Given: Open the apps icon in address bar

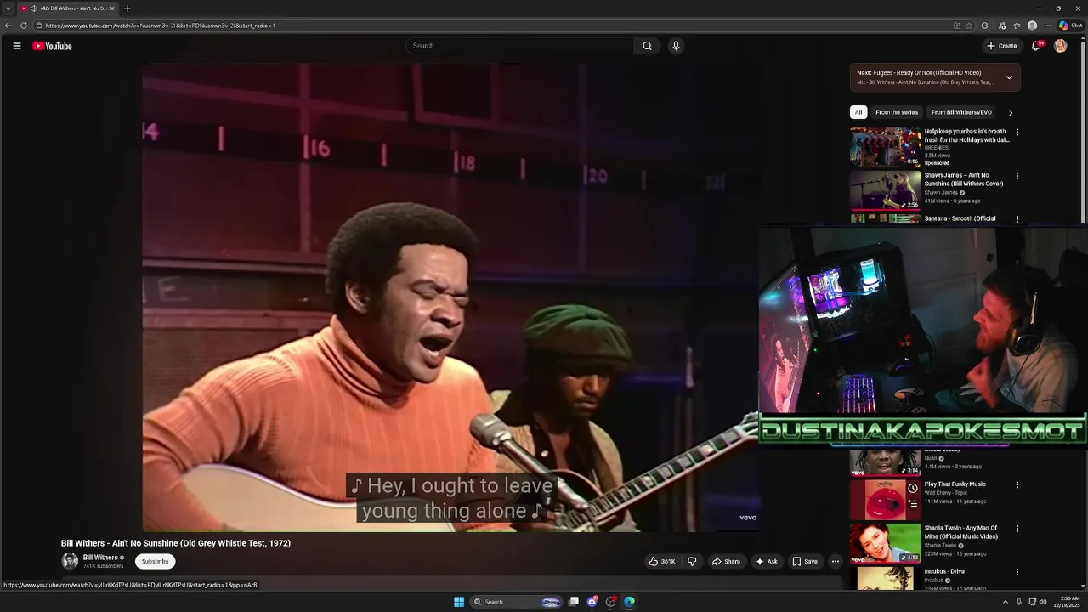Looking at the screenshot, I should pos(957,25).
